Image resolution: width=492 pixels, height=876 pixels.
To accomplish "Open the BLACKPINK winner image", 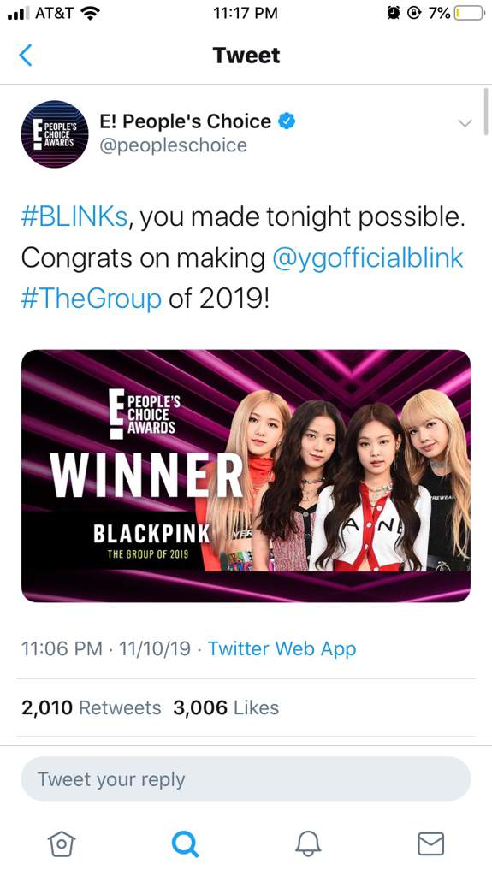I will coord(246,476).
